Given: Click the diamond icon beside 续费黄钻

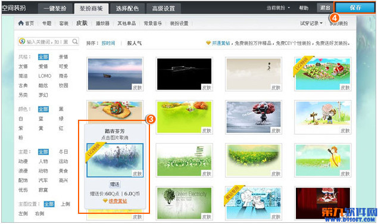Looking at the screenshot, I should (105, 201).
